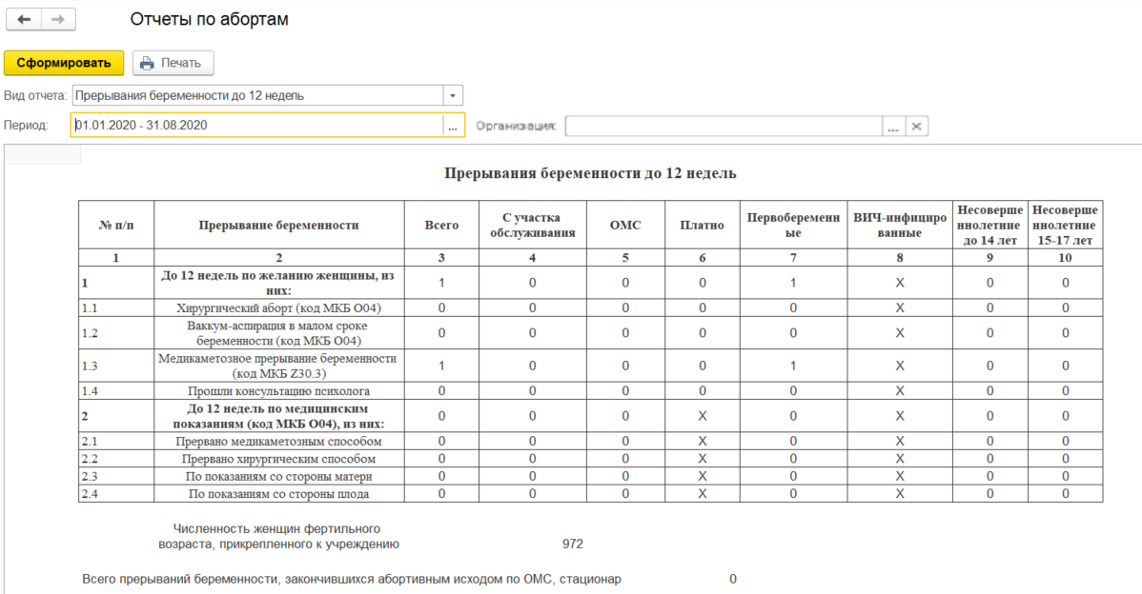Click the forward navigation arrow
Viewport: 1142px width, 594px height.
tap(57, 20)
